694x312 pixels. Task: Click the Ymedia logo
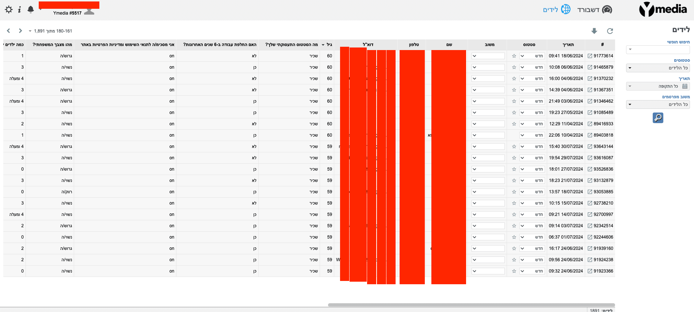pos(663,9)
